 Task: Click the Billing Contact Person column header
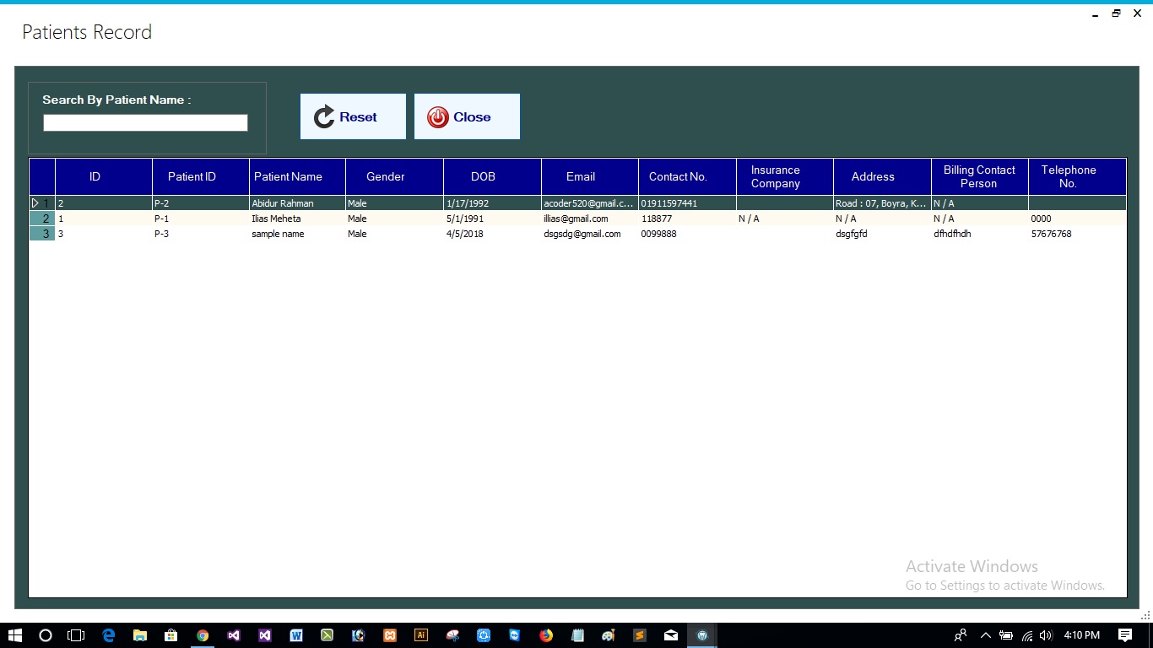[980, 176]
